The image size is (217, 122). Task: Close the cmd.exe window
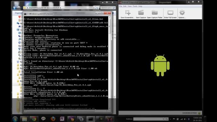[x=107, y=13]
